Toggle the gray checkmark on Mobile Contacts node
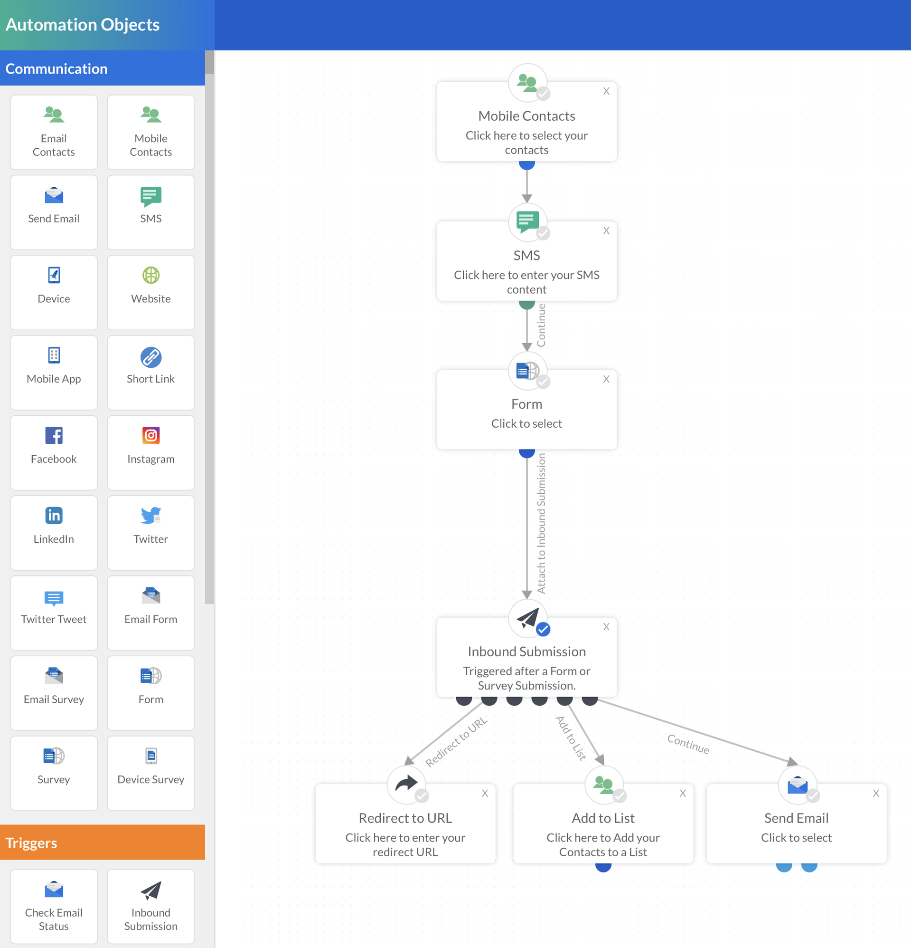Screen dimensions: 911x948 (x=543, y=93)
